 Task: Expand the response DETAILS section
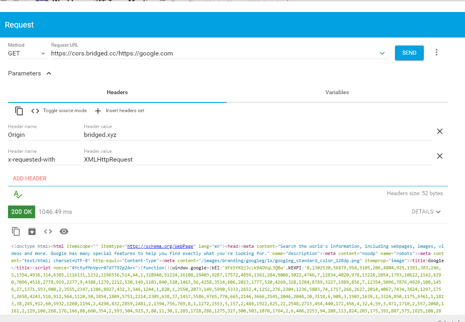426,211
